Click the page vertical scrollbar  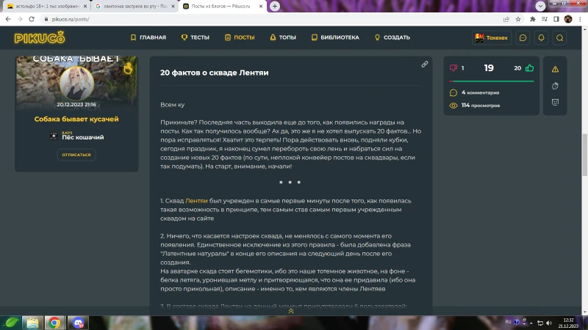point(584,154)
